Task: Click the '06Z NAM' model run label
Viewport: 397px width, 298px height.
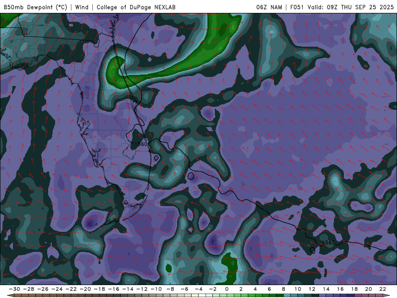Action: coord(269,7)
